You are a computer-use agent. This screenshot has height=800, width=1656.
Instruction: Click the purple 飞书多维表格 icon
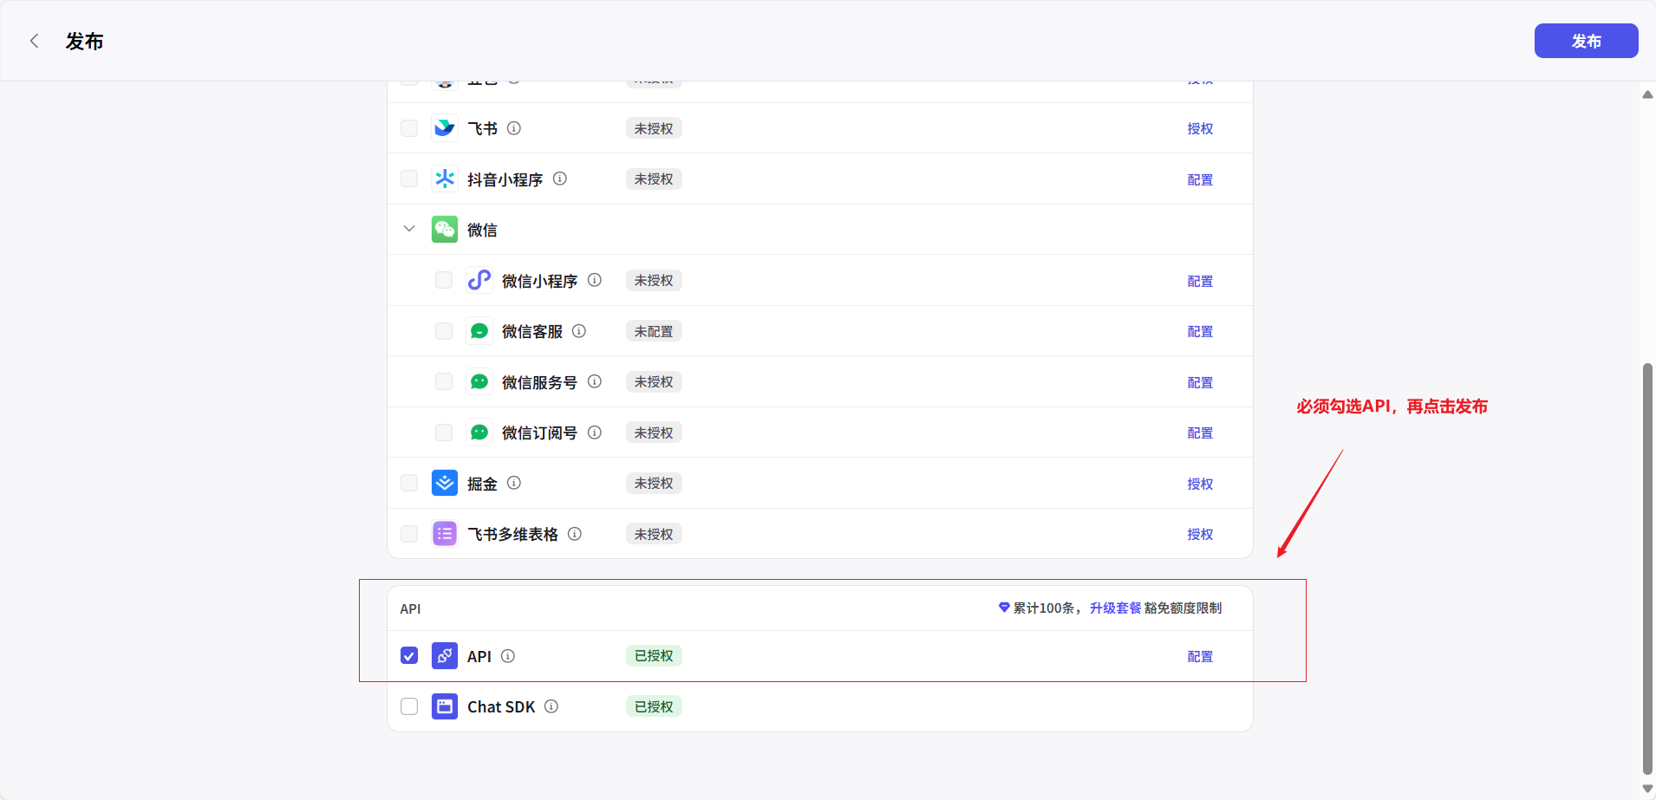pyautogui.click(x=445, y=534)
